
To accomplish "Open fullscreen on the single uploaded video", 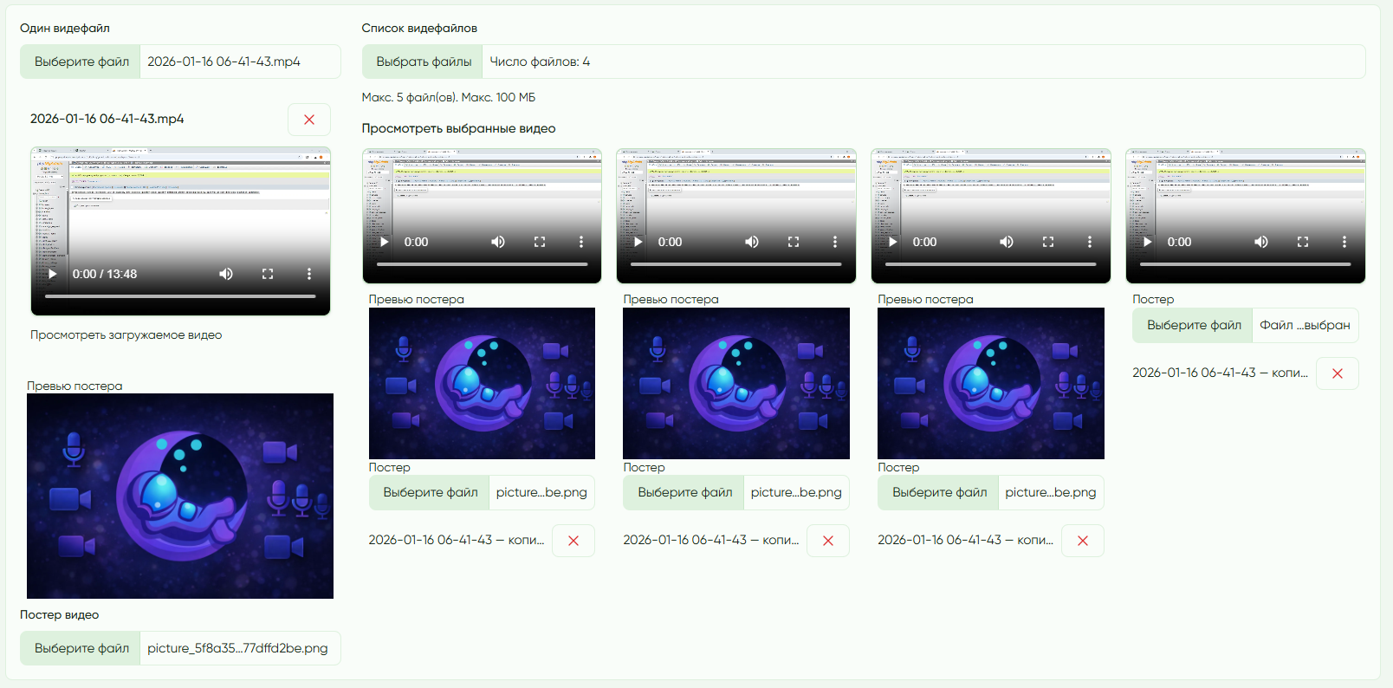I will [x=268, y=274].
